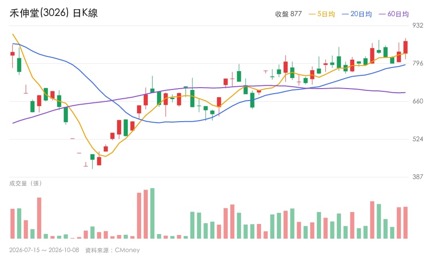Click the orange line swatch beside 5日均
The image size is (441, 257).
coord(312,14)
